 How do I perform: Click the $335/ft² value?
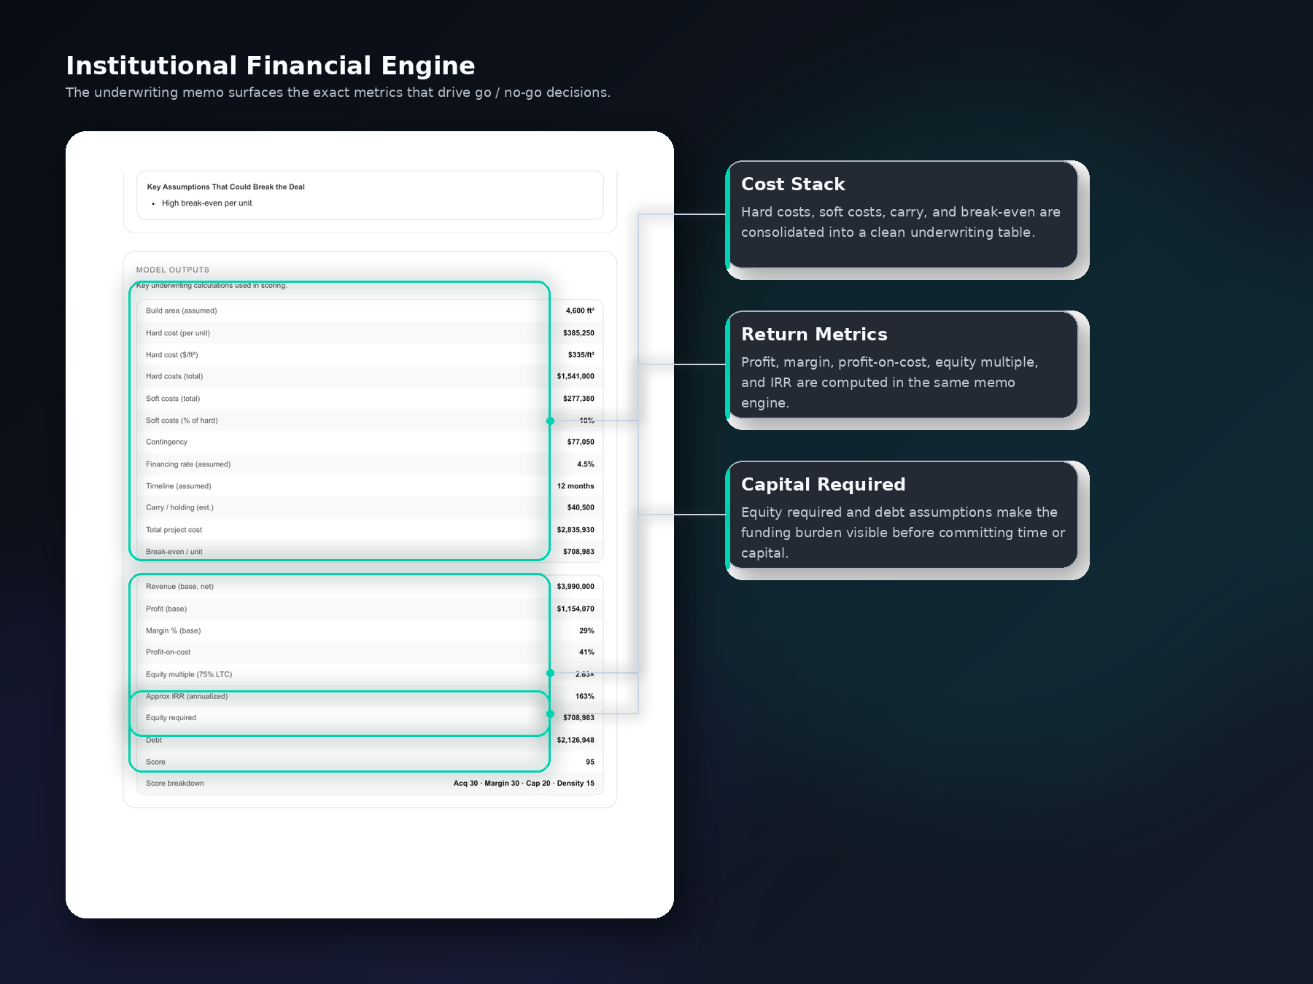click(x=581, y=355)
